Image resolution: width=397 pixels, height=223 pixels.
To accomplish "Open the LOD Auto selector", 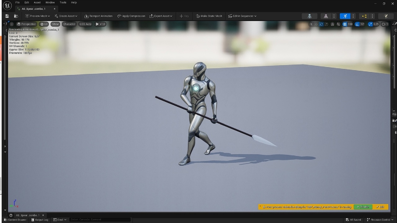I will point(86,24).
